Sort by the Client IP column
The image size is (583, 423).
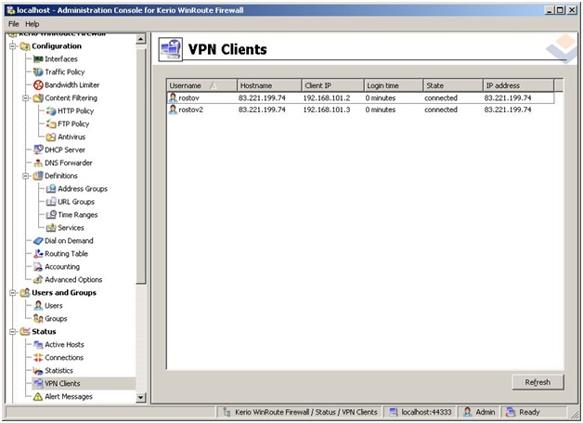[332, 85]
